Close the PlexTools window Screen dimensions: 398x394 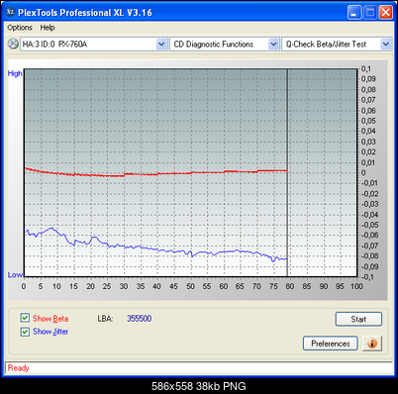pyautogui.click(x=385, y=13)
